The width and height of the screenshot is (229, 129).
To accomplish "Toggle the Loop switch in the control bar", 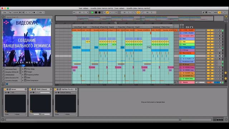I will (x=138, y=13).
